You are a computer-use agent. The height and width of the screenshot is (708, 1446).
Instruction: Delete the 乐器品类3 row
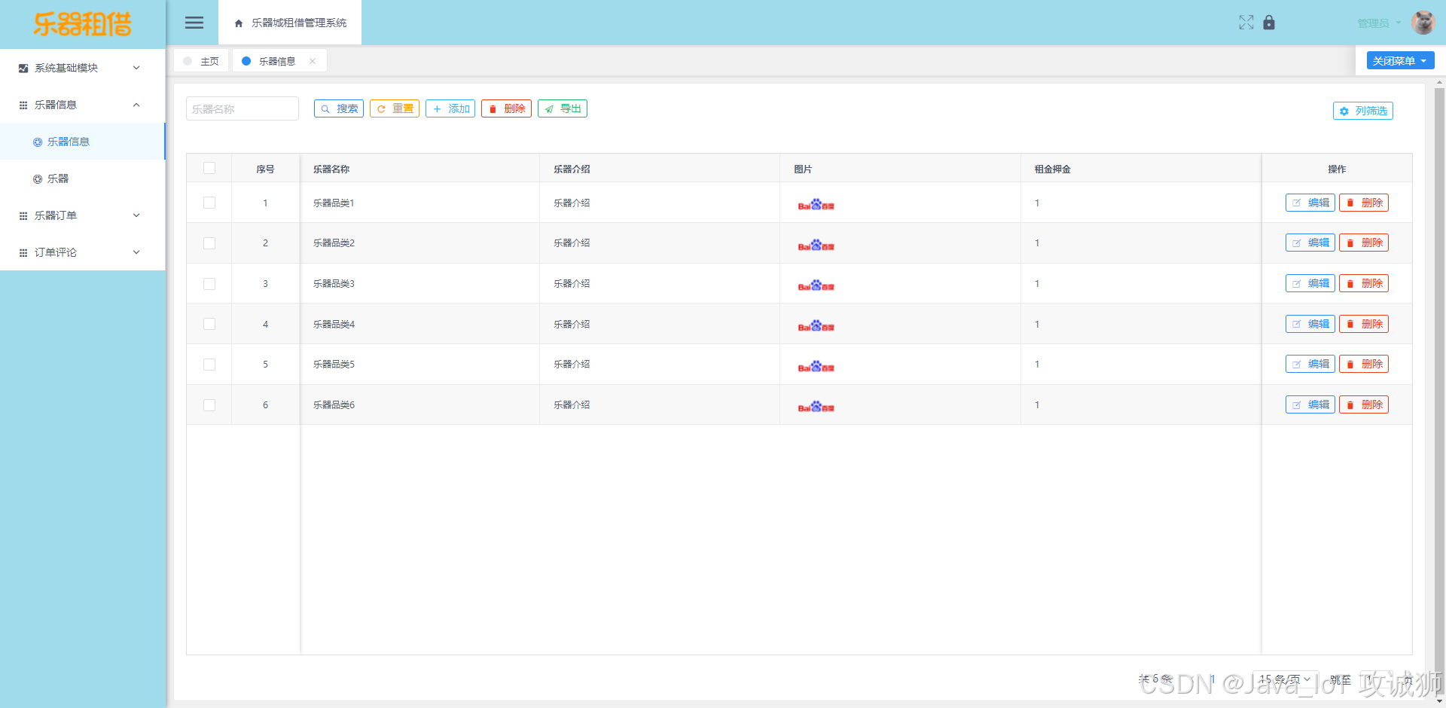click(1364, 283)
